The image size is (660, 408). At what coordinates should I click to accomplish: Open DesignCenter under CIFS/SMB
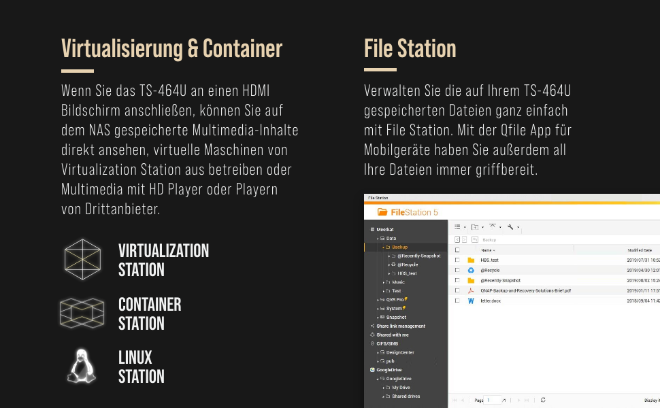pos(400,352)
